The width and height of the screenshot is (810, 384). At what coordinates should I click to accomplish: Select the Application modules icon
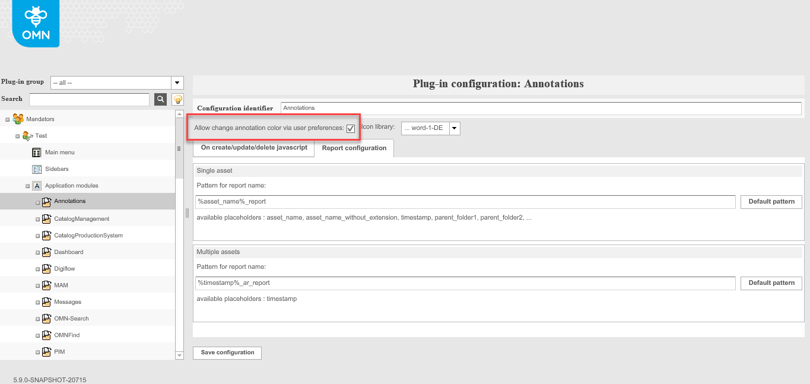pyautogui.click(x=37, y=185)
